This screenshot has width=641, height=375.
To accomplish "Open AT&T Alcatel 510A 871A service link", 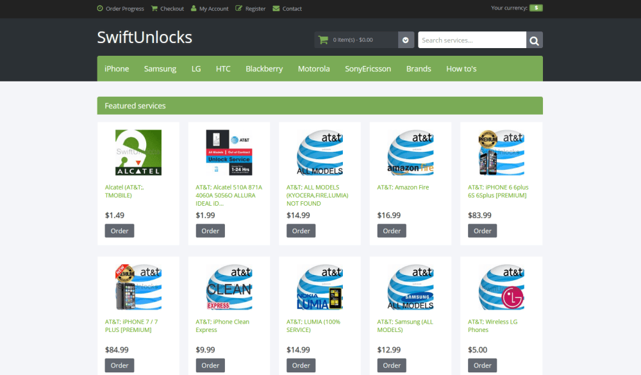I will (229, 196).
